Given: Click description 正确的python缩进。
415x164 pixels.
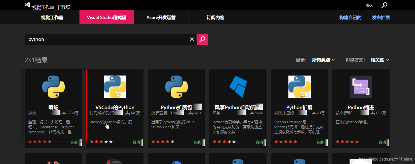Looking at the screenshot, I should click(352, 122).
